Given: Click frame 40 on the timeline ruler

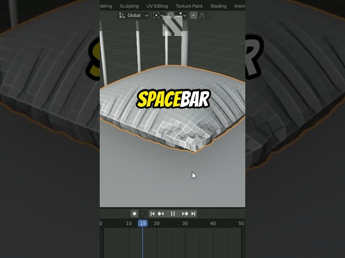Looking at the screenshot, I should point(213,224).
